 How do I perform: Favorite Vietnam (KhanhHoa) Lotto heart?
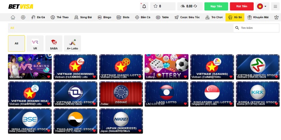click(x=49, y=104)
